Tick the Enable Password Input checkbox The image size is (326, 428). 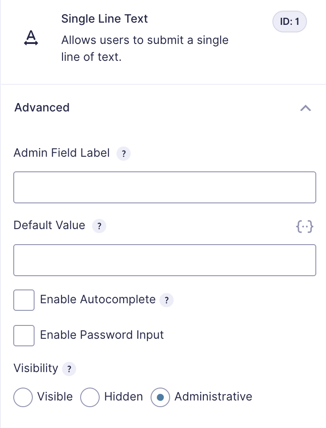tap(24, 336)
